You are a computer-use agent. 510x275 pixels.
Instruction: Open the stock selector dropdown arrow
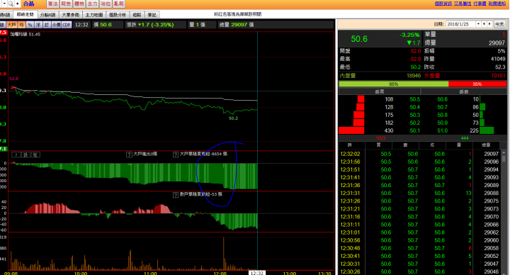(4, 4)
